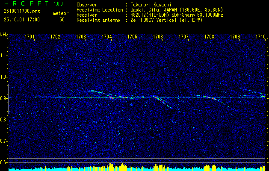Click observer name Takanori Kawachi
This screenshot has width=269, height=171.
151,5
